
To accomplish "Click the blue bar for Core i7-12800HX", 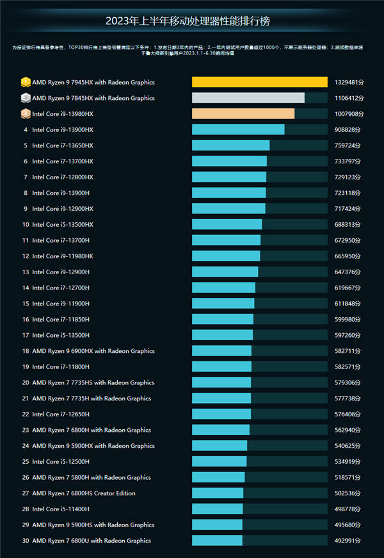I will pyautogui.click(x=228, y=177).
